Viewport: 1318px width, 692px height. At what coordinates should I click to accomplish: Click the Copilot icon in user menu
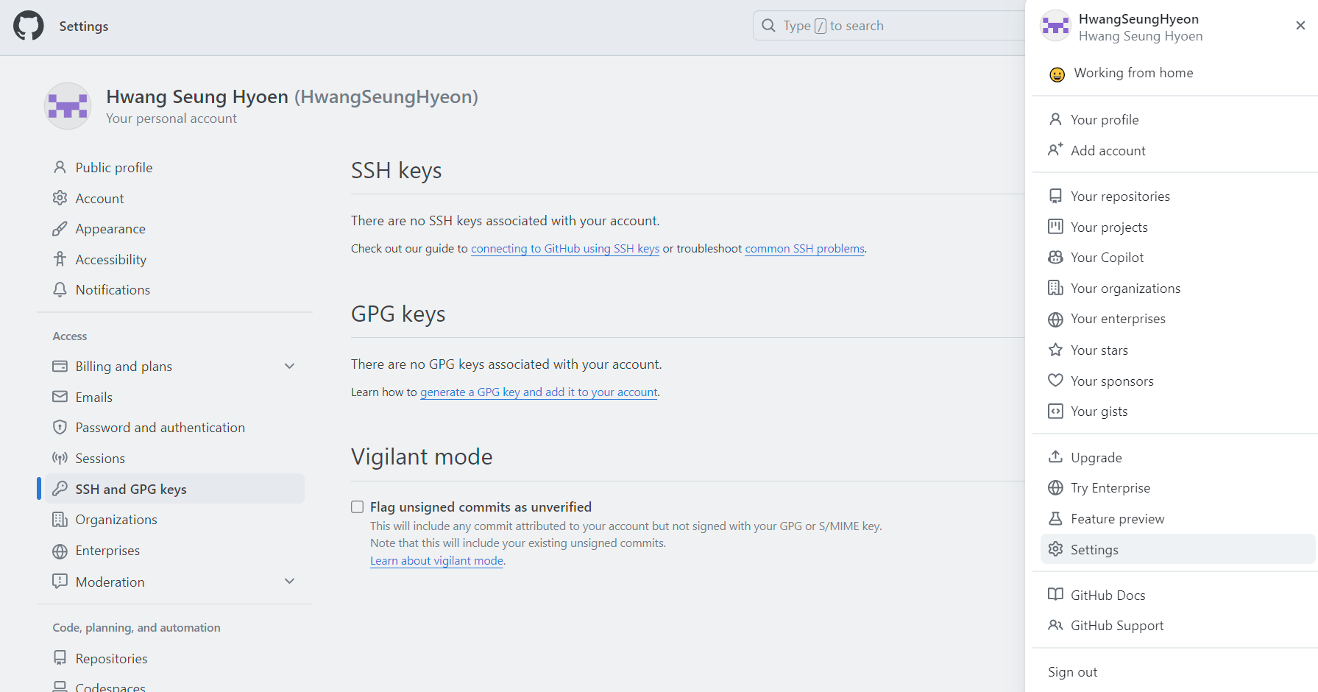1055,258
